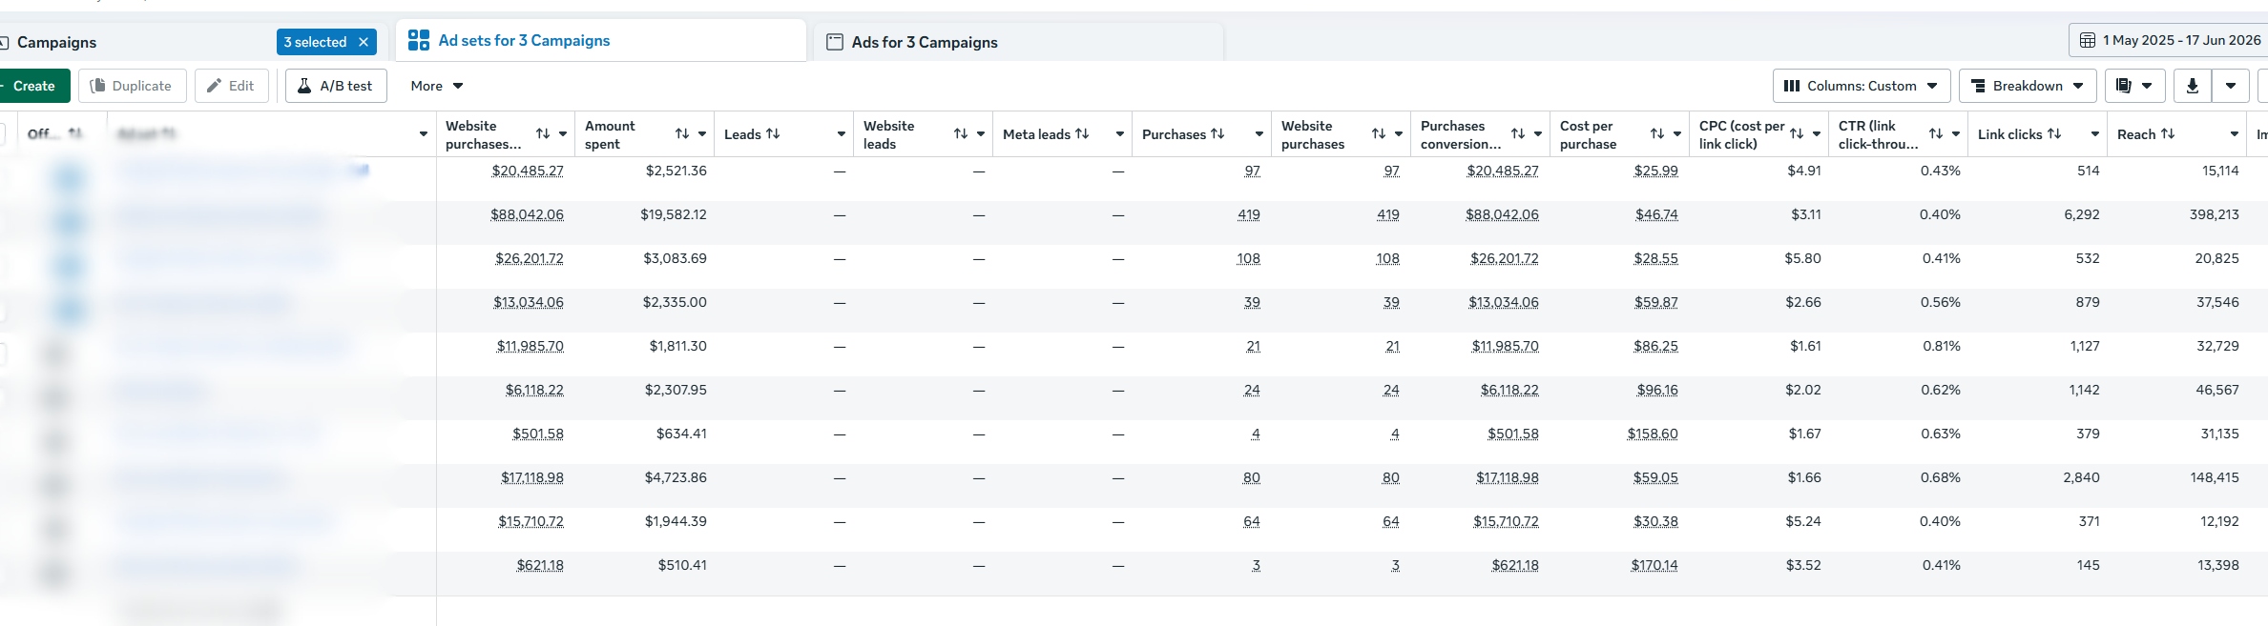
Task: Click Amount spent value $634.41
Action: coord(682,434)
